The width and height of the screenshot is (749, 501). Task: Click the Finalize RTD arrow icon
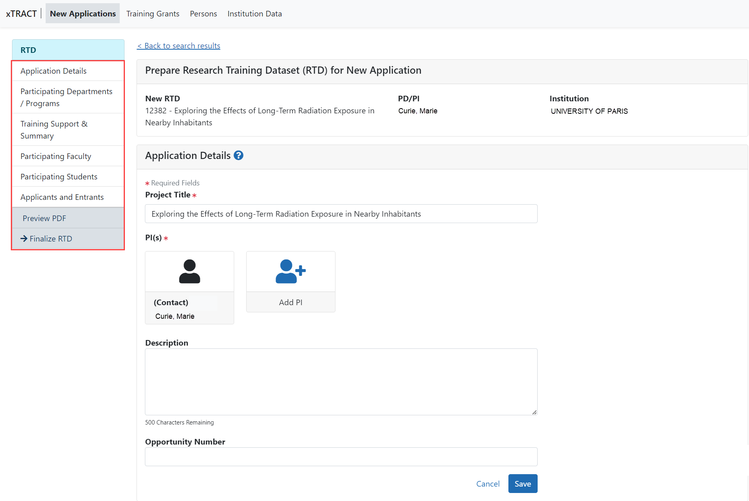click(24, 239)
